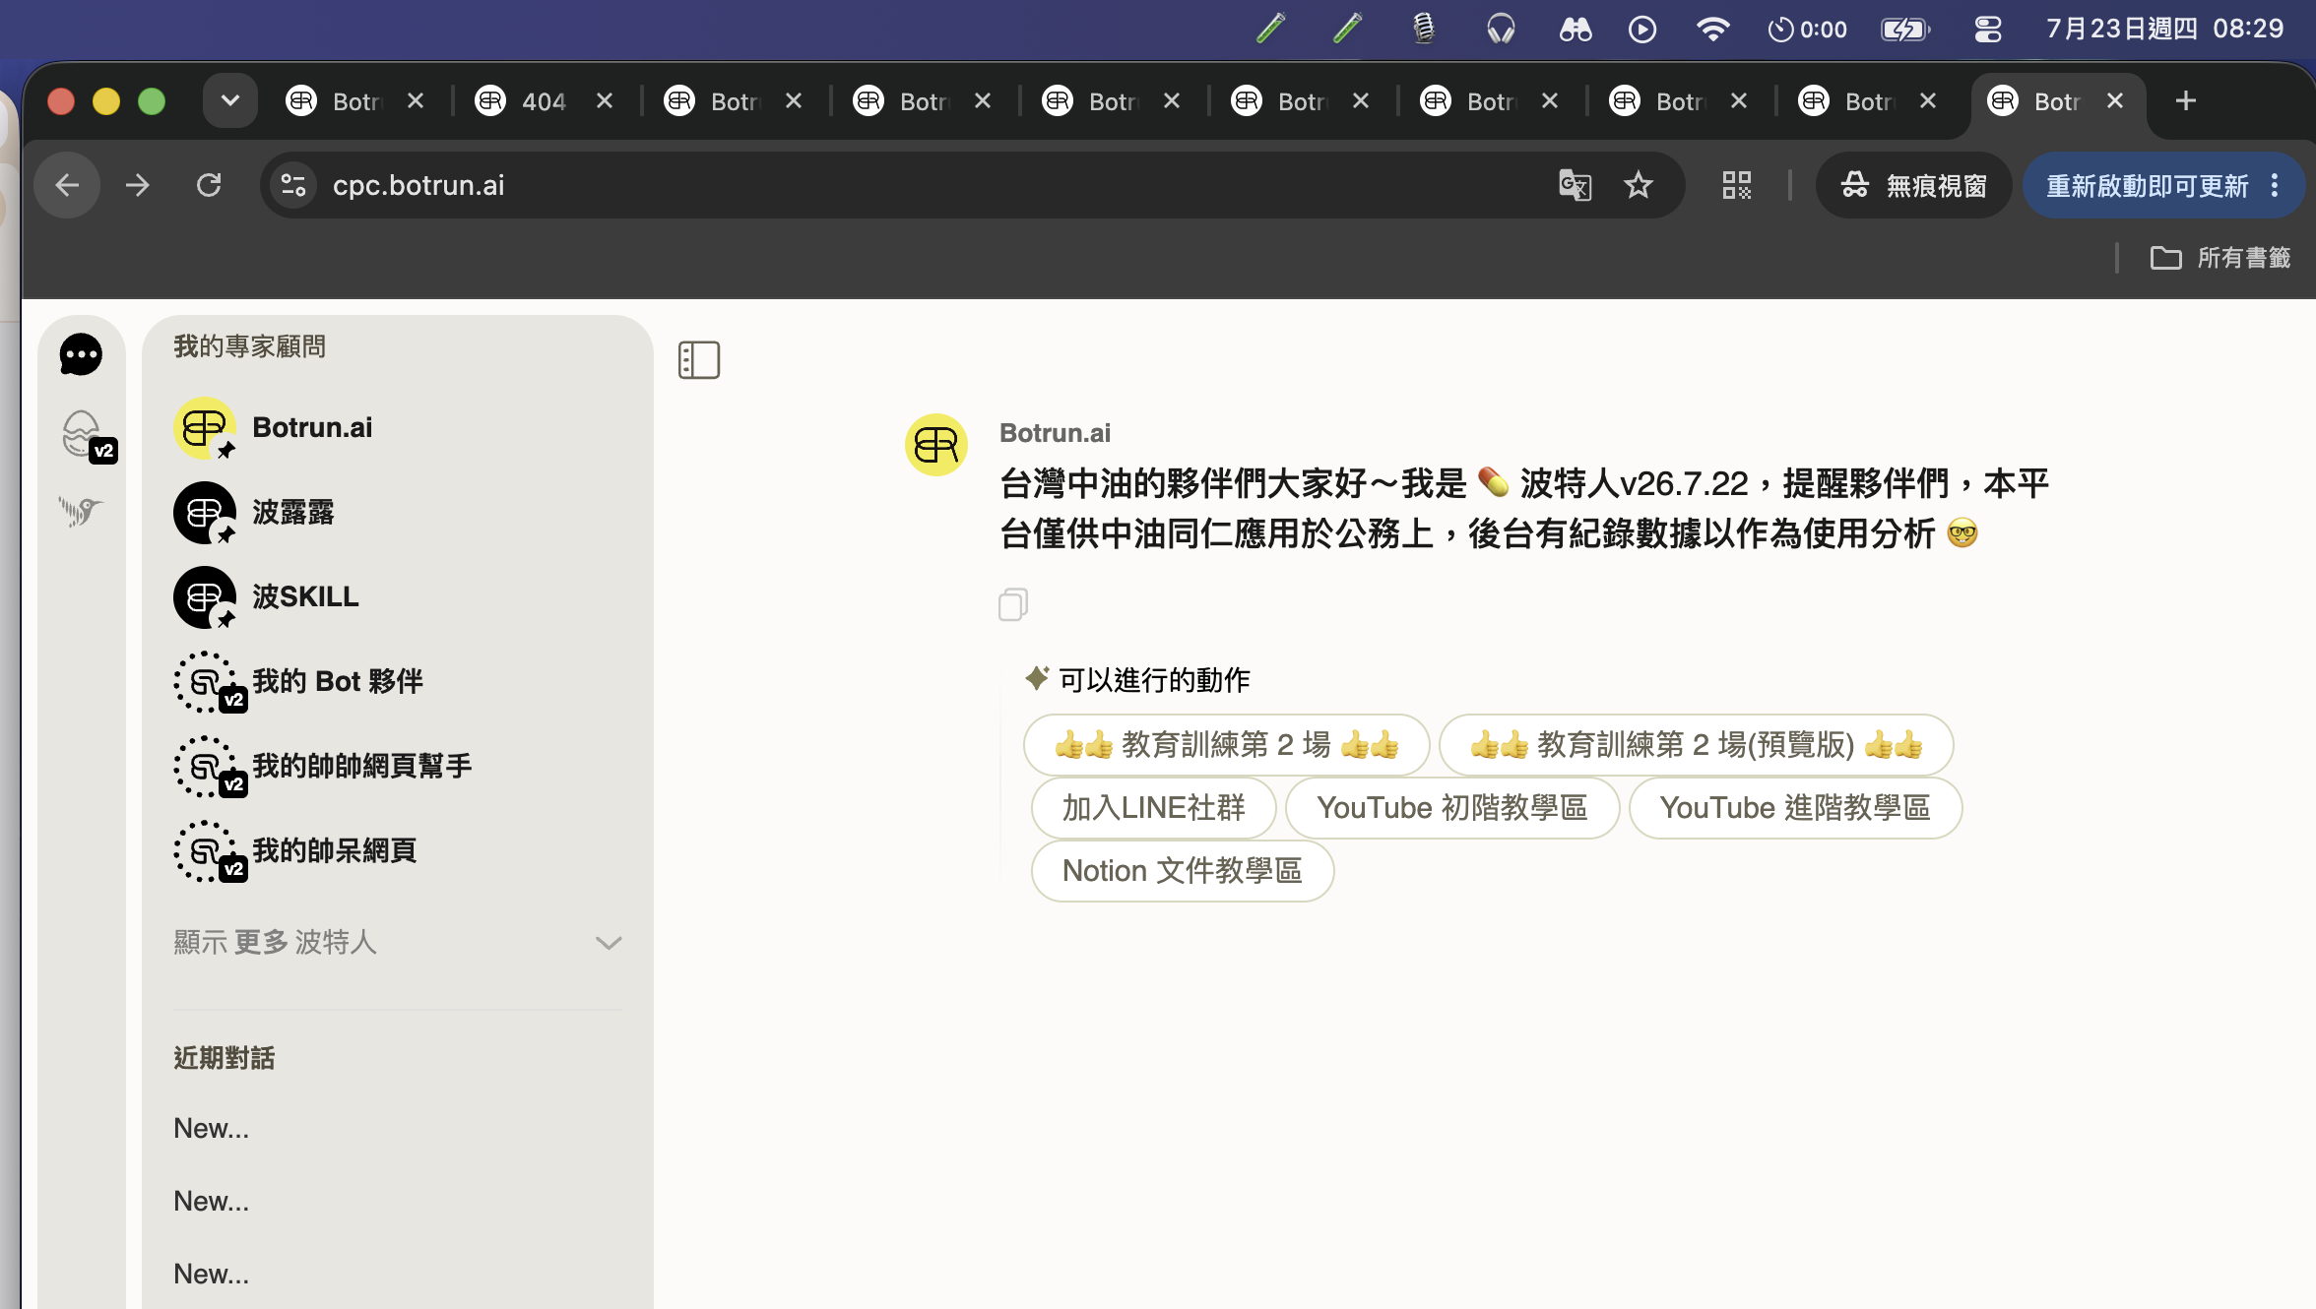
Task: Select Botrun.ai expert in sidebar
Action: pos(398,428)
